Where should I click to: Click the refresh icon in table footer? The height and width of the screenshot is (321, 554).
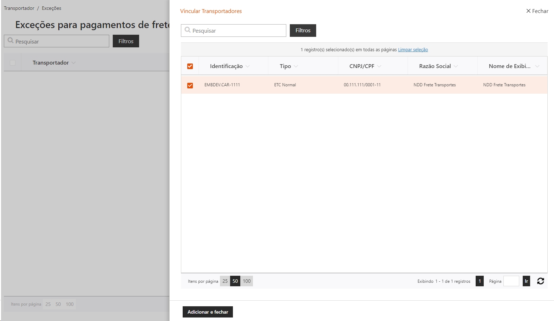[540, 281]
